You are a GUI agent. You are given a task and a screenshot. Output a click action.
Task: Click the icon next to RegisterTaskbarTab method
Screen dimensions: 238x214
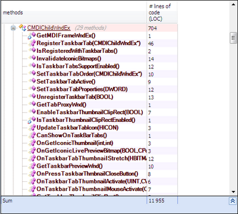tap(32, 43)
